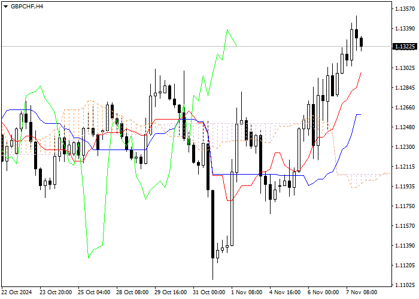Click the 29 Oct 16:00 time label

point(171,292)
